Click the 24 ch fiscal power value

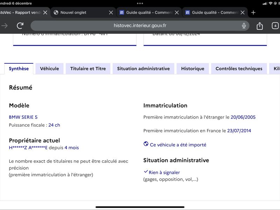point(54,125)
